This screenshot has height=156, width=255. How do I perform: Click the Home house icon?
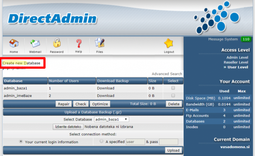[x=14, y=43]
